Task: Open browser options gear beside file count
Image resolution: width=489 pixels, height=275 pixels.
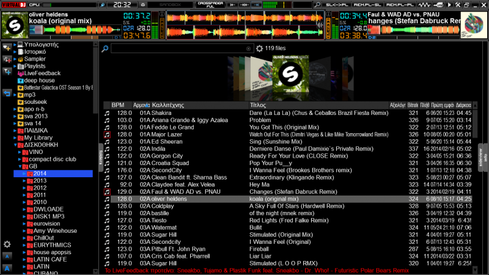Action: pos(259,48)
